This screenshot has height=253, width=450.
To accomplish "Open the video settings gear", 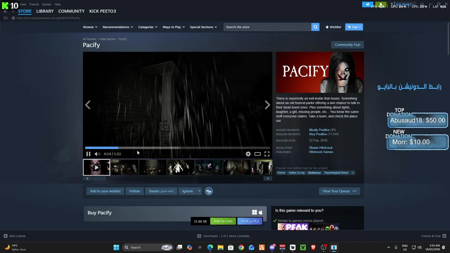I will click(248, 154).
